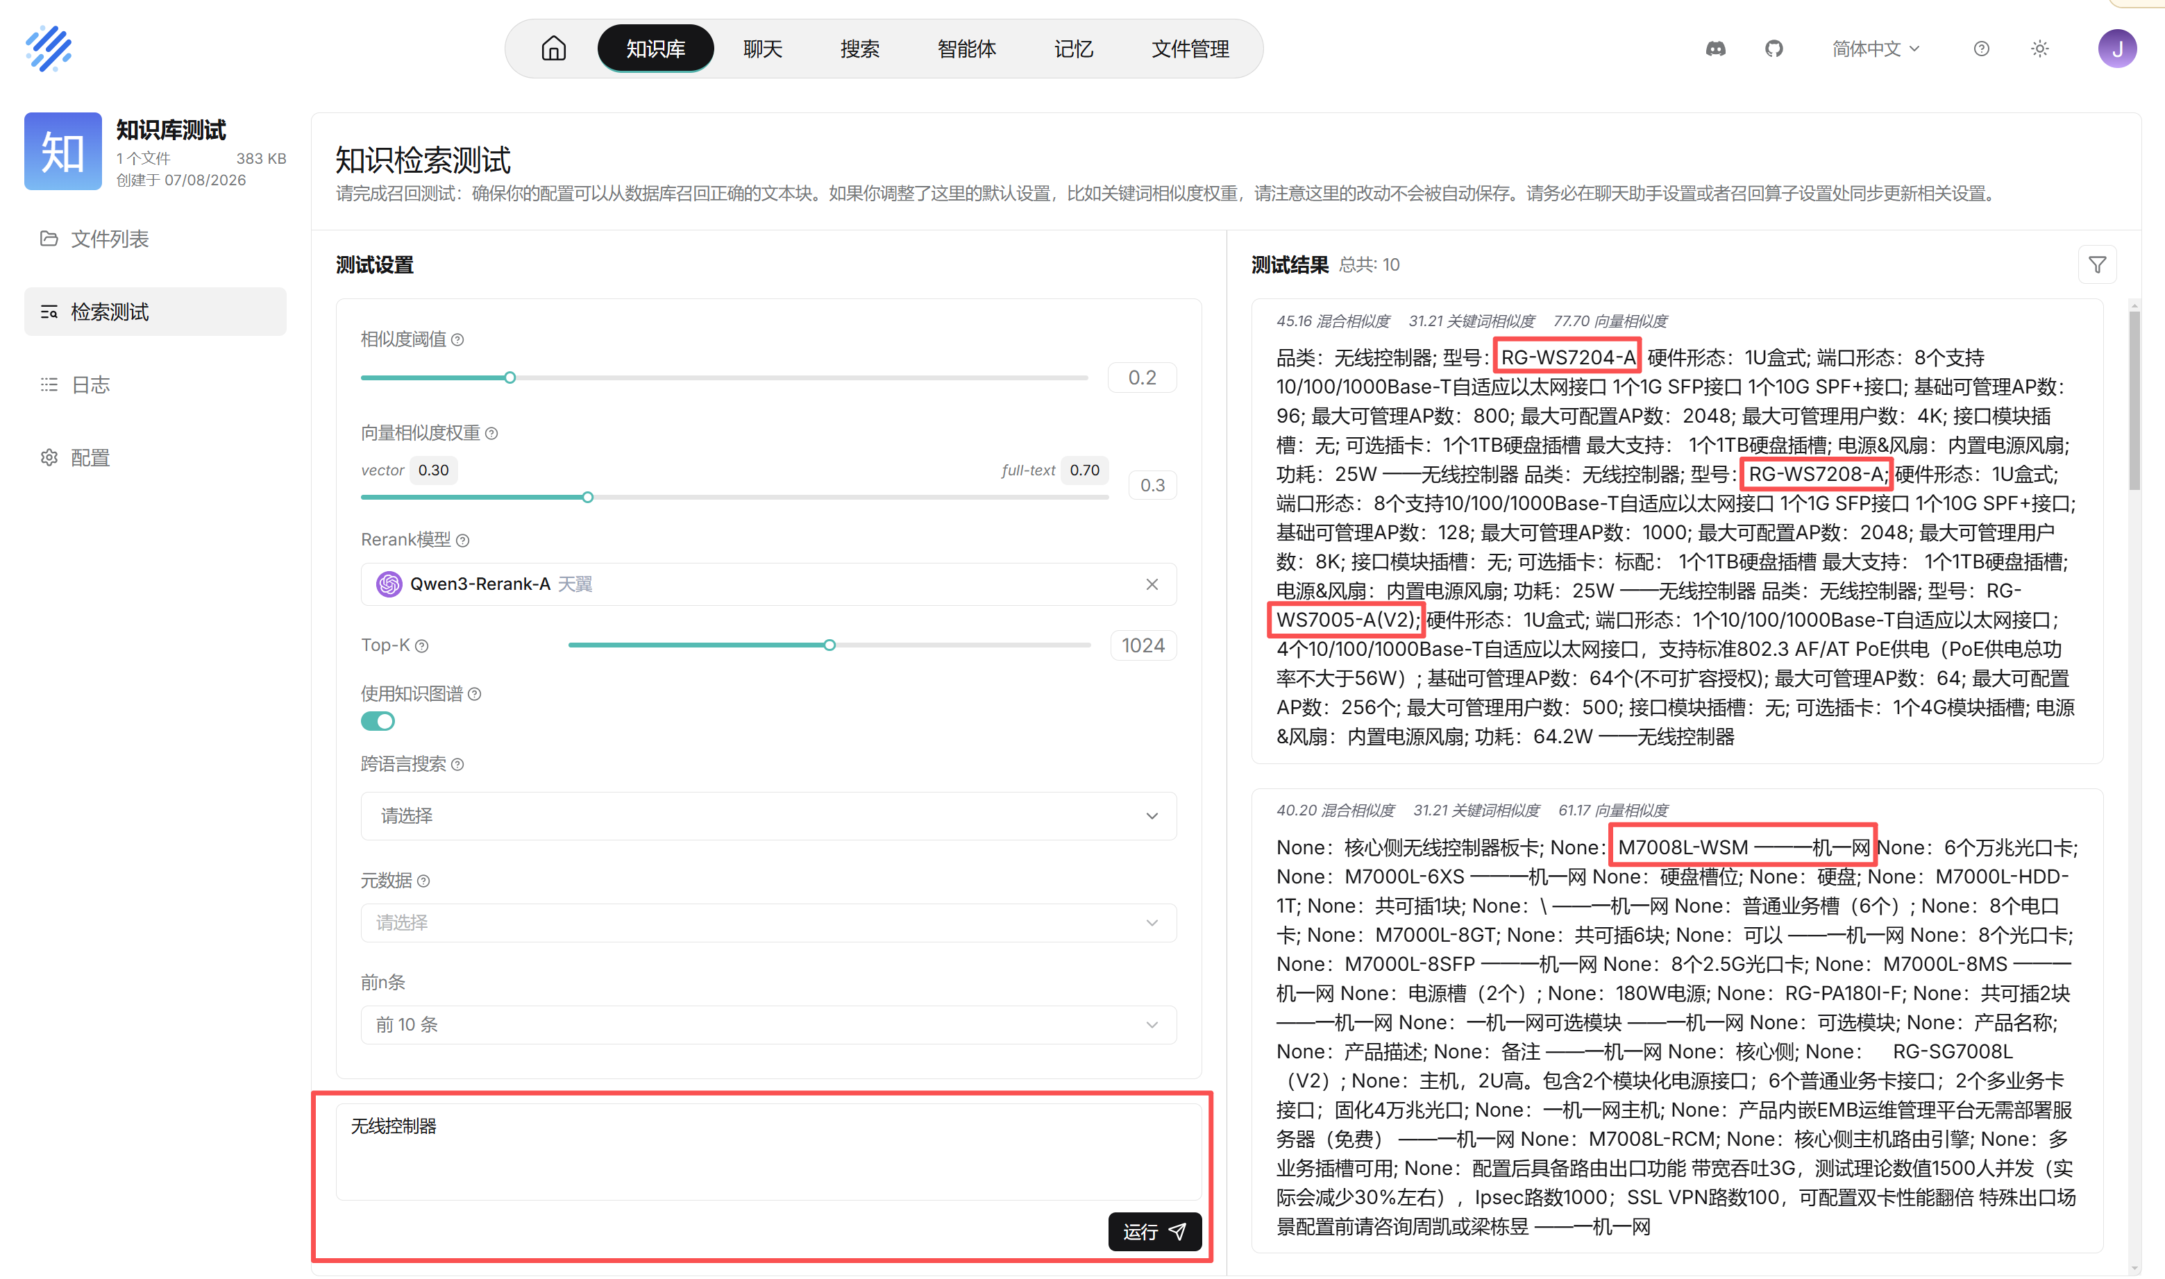This screenshot has width=2165, height=1279.
Task: Show help for 向量相似度权重
Action: tap(491, 432)
